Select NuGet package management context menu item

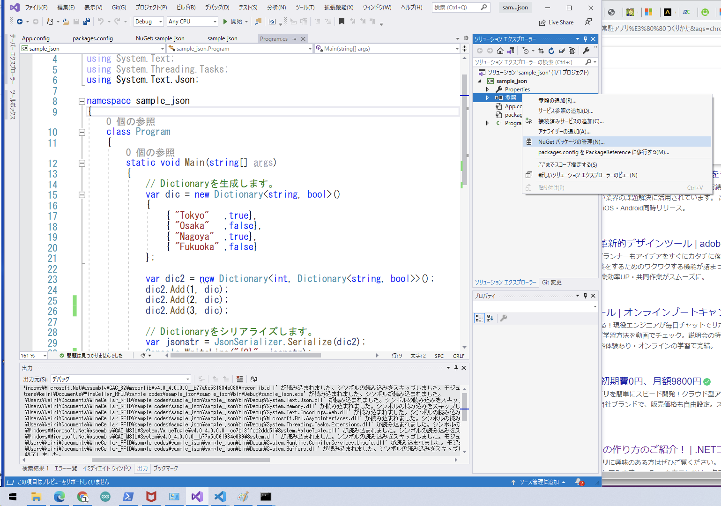coord(571,142)
